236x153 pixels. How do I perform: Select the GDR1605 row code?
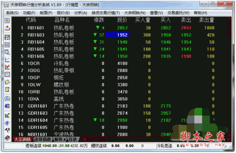(37, 127)
